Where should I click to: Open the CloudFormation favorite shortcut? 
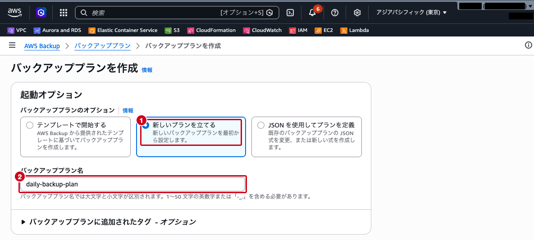pyautogui.click(x=211, y=30)
